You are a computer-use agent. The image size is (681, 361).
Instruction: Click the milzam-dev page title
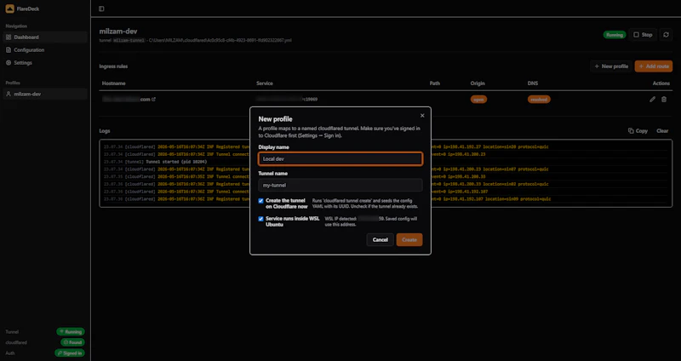click(x=118, y=32)
